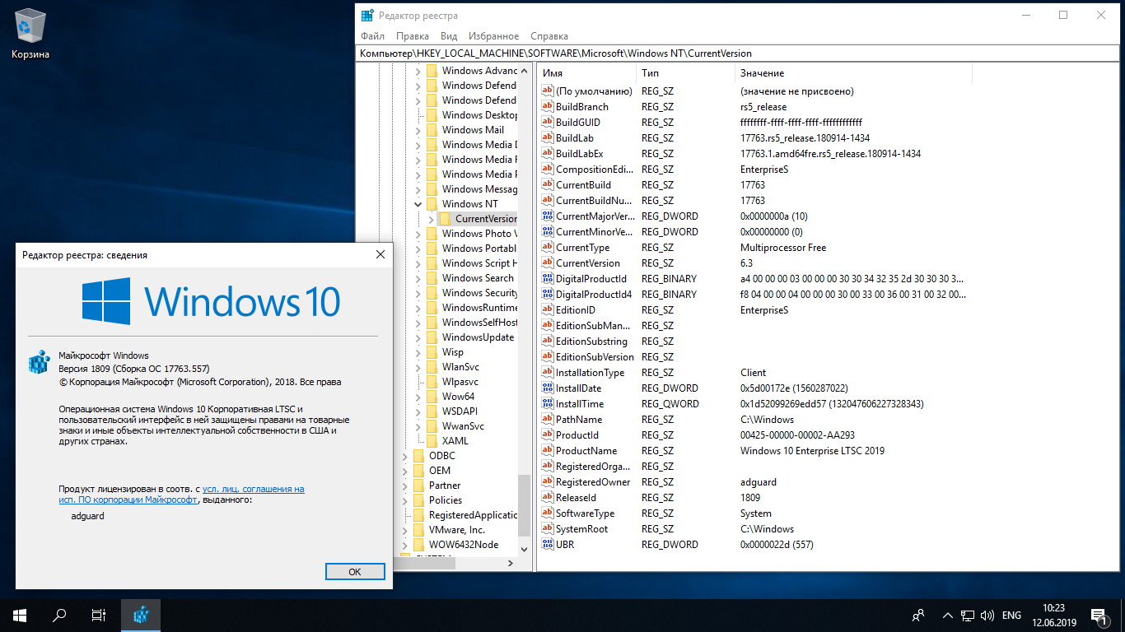Select the EditionID value icon
Image resolution: width=1125 pixels, height=632 pixels.
click(548, 310)
